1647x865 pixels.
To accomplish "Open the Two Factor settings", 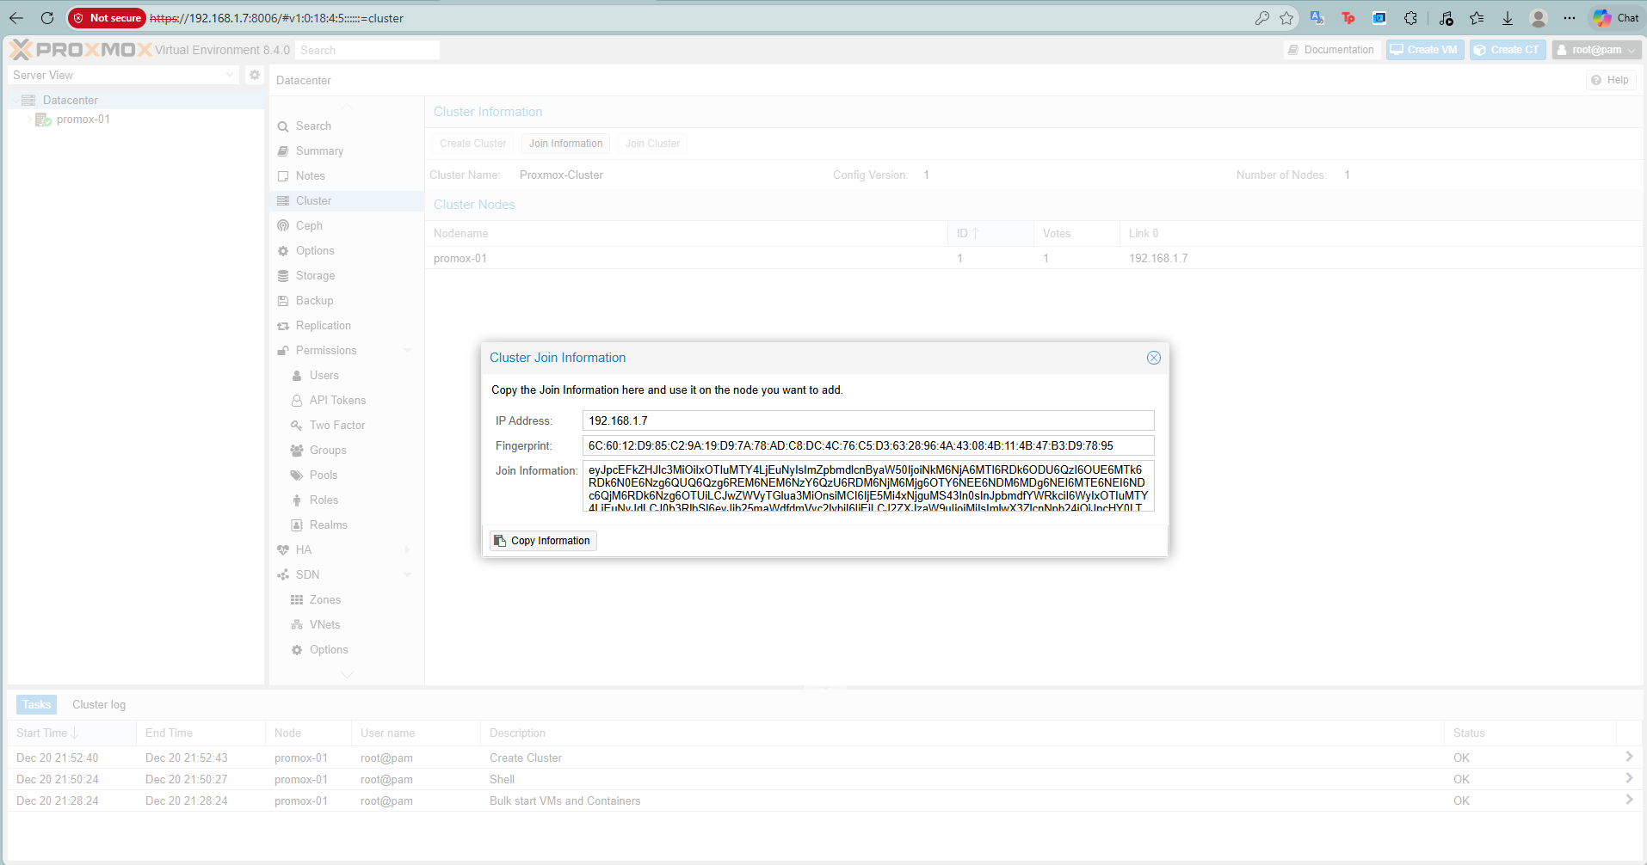I will 336,426.
